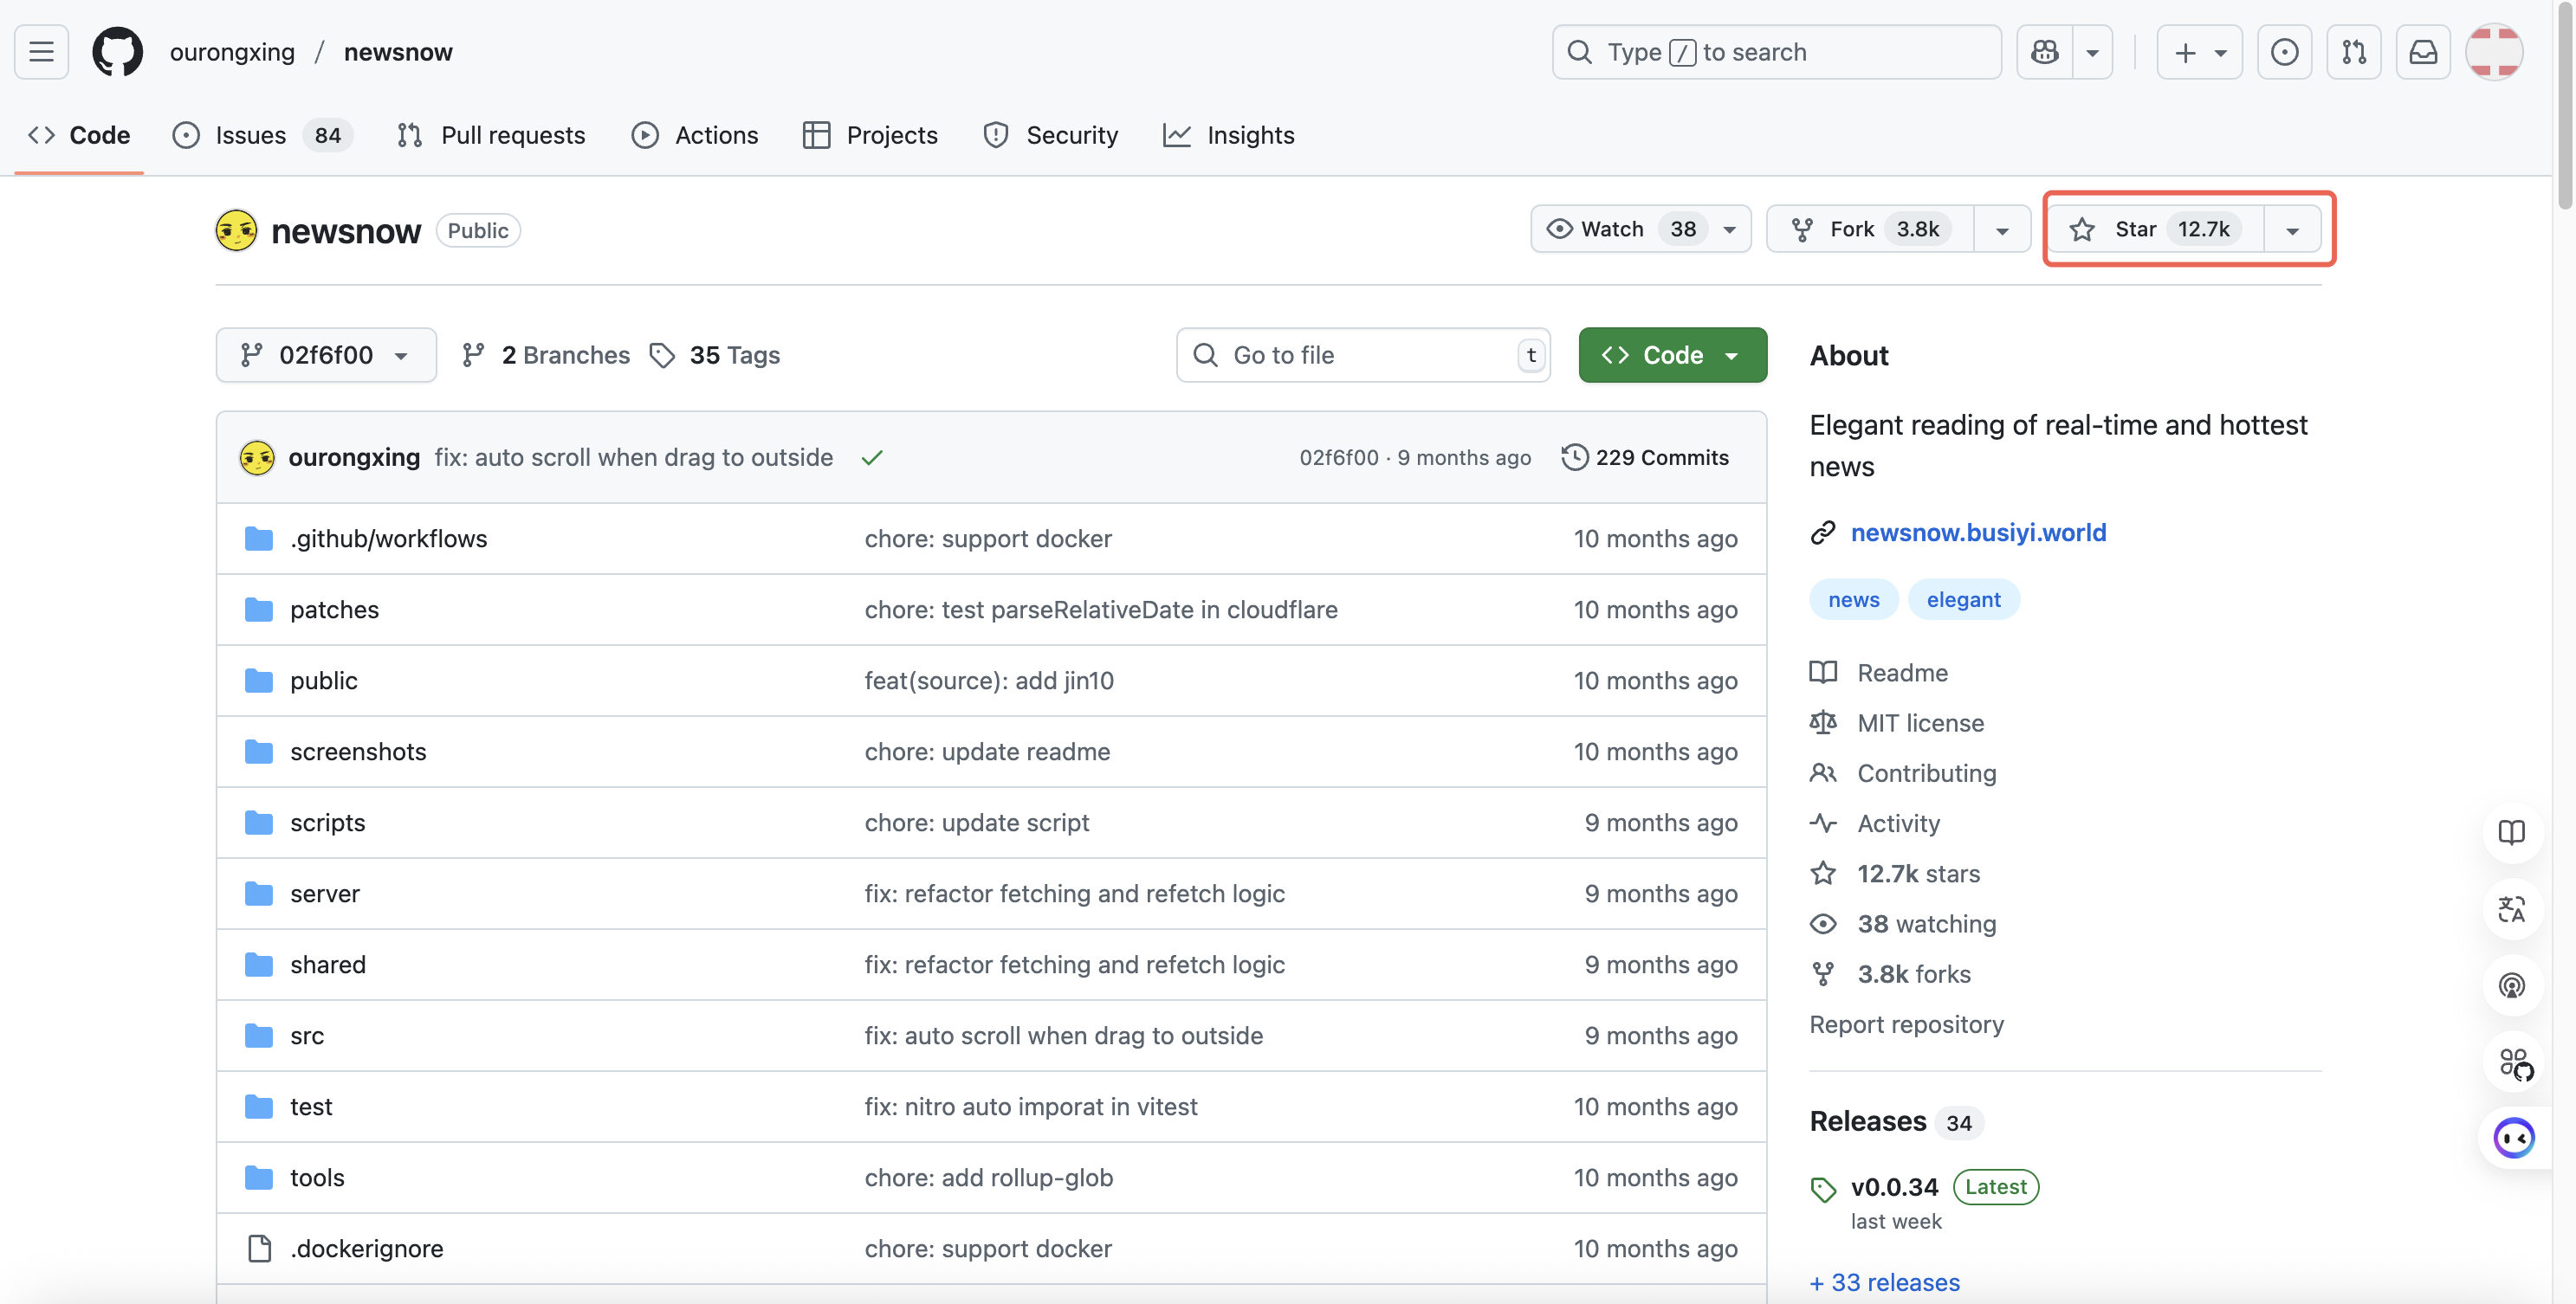View the MIT license link
Image resolution: width=2576 pixels, height=1304 pixels.
click(1897, 723)
